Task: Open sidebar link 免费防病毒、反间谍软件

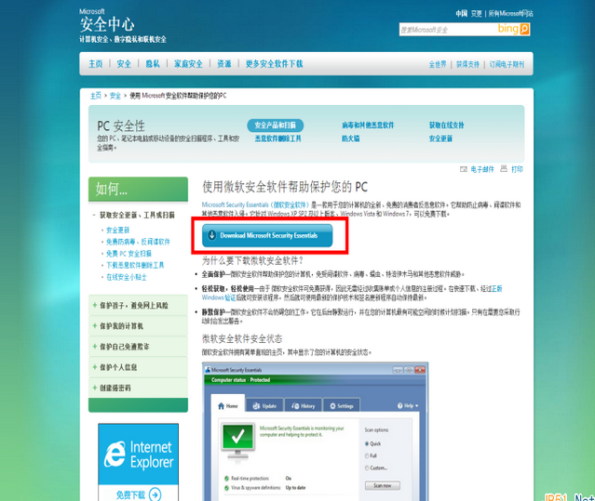Action: [x=138, y=242]
